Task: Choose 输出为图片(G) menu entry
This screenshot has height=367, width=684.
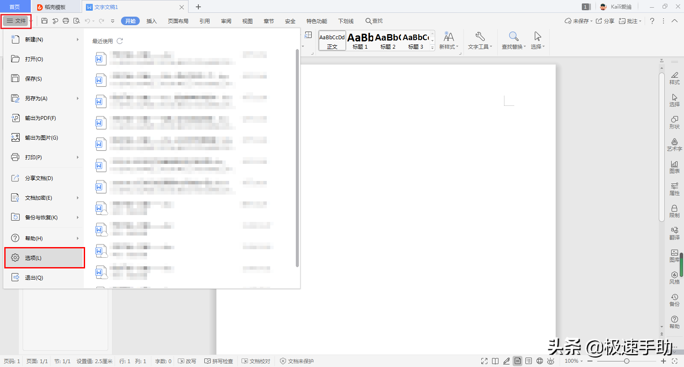Action: 44,137
